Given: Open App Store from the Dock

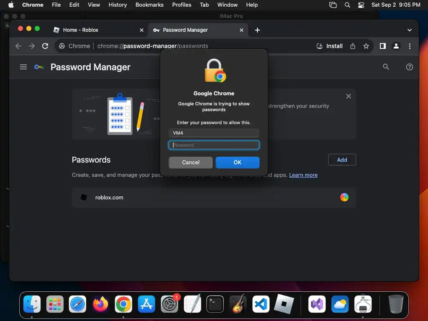Looking at the screenshot, I should (x=146, y=304).
